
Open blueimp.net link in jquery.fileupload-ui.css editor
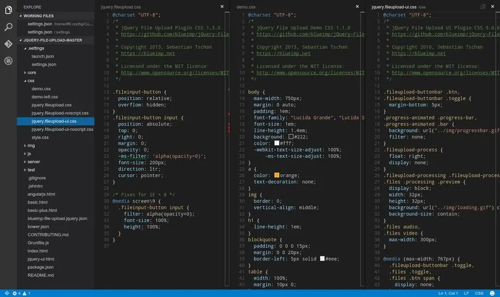tap(418, 54)
